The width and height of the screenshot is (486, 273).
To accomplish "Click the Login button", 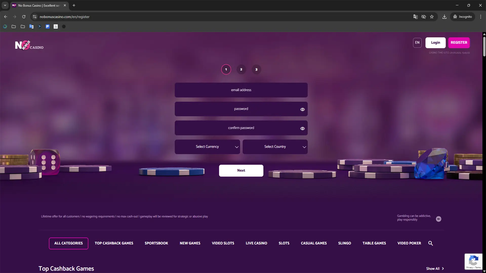I will (x=435, y=42).
